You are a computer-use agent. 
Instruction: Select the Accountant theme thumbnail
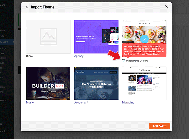coord(96,83)
